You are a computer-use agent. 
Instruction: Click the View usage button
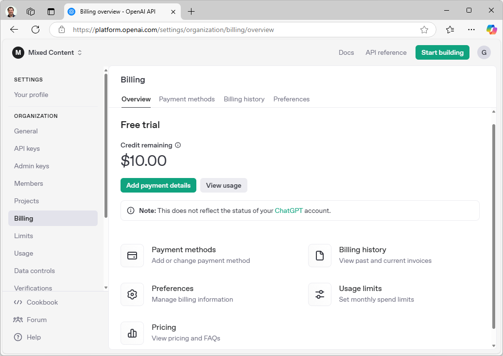click(224, 185)
